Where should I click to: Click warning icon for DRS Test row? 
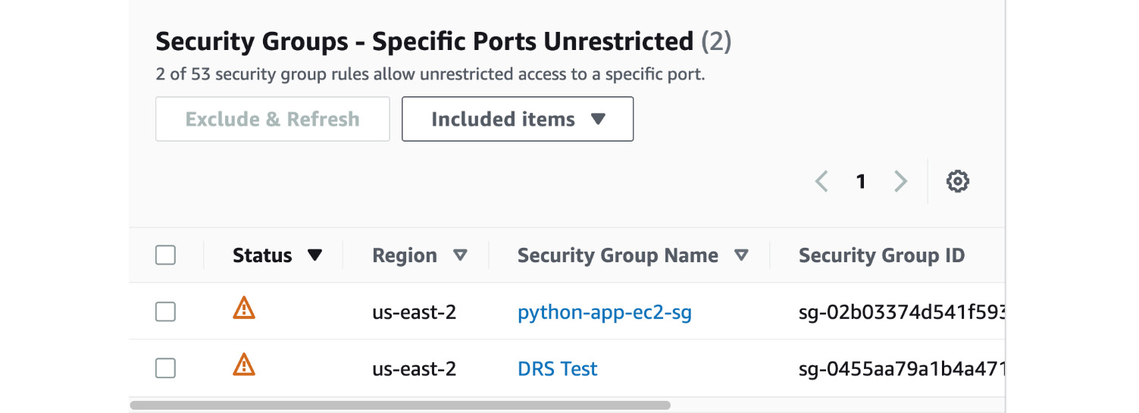[243, 365]
